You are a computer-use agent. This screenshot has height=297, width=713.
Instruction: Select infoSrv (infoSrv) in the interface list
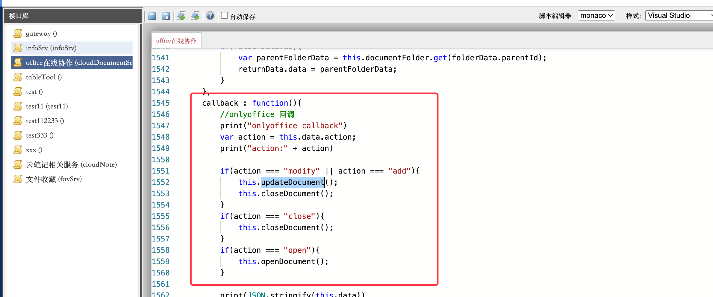(x=51, y=48)
